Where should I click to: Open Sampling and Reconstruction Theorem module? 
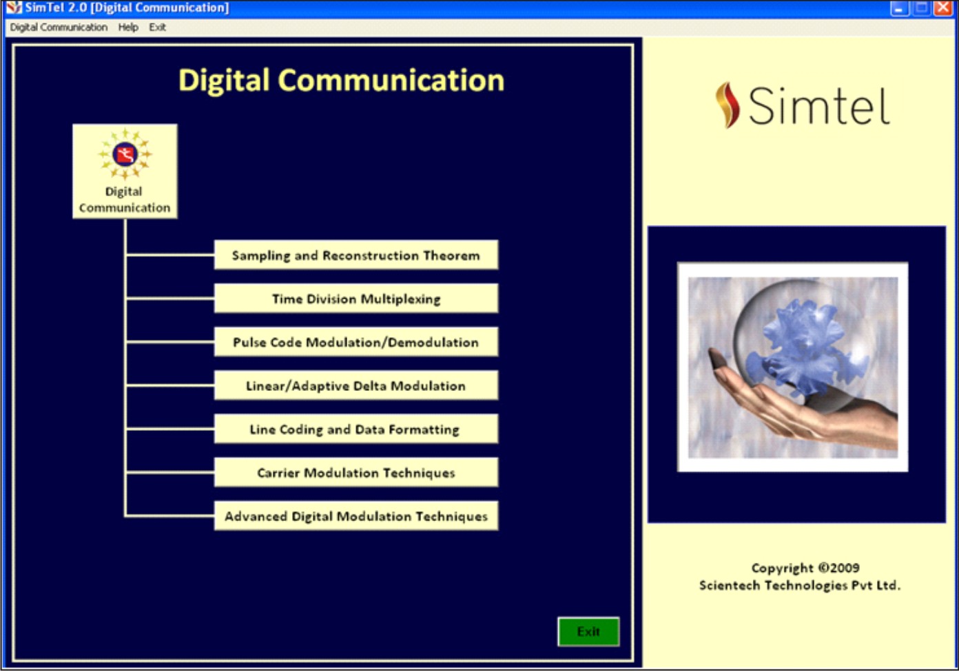pyautogui.click(x=356, y=255)
